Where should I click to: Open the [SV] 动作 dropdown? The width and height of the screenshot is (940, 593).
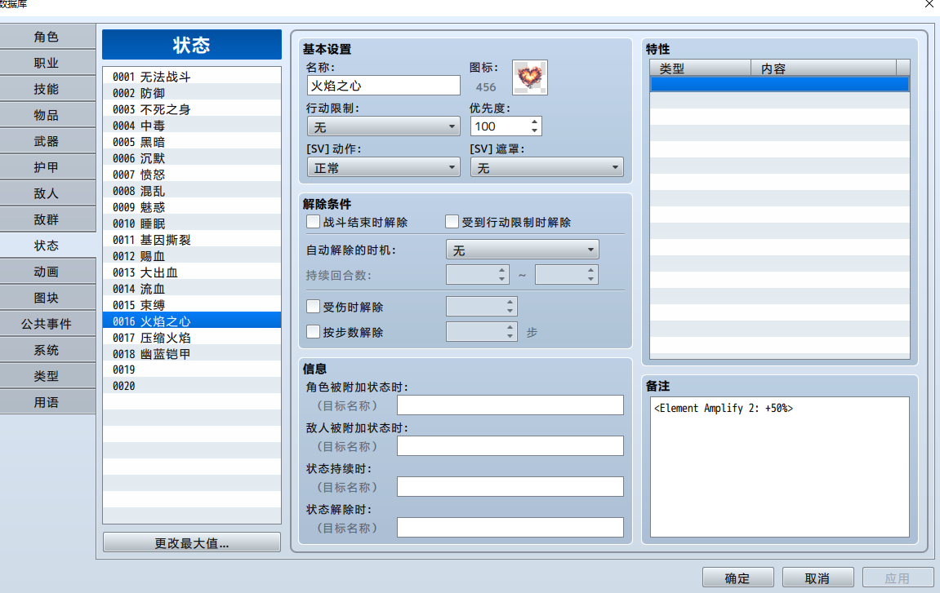(383, 167)
